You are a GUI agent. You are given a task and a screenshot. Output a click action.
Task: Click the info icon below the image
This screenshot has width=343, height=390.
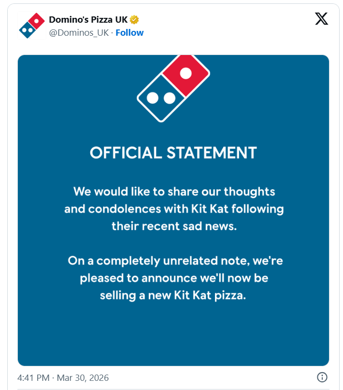(x=322, y=377)
